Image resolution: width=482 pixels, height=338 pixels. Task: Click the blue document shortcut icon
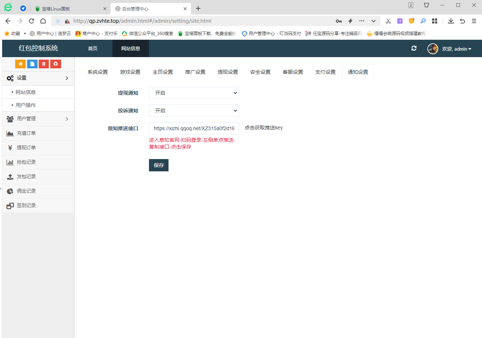(x=32, y=64)
